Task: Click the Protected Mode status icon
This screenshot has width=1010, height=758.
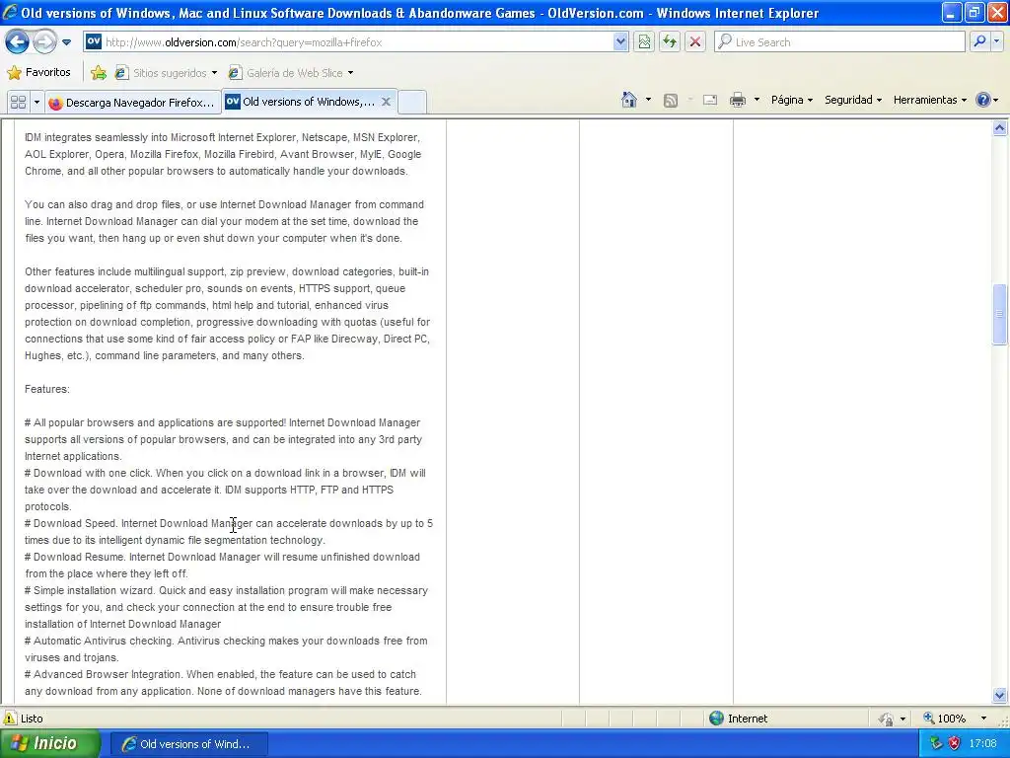Action: click(887, 719)
